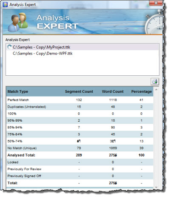
Task: Click No Match word count 1069
Action: tap(113, 148)
